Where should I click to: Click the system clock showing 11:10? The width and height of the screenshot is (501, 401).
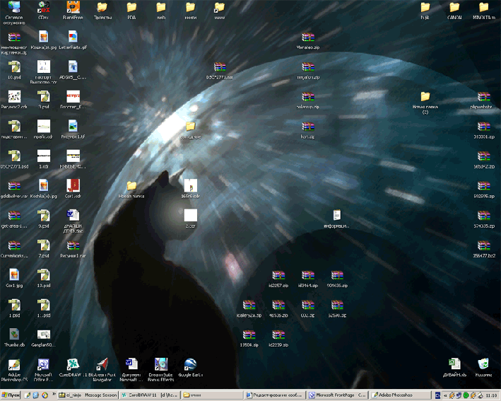(x=491, y=395)
